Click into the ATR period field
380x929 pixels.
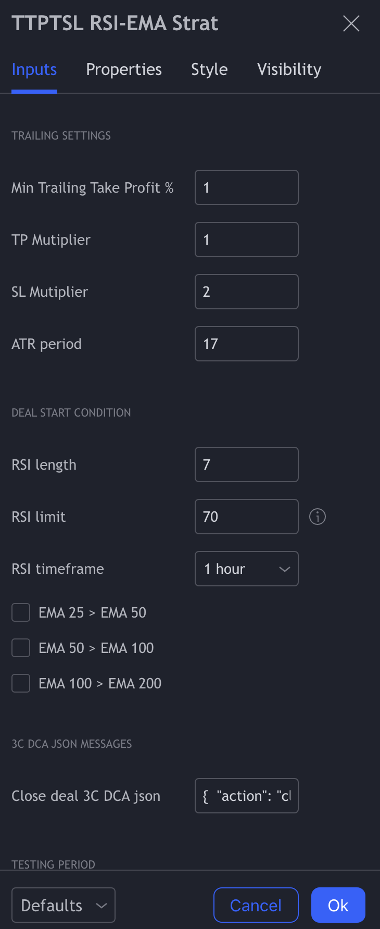pyautogui.click(x=246, y=344)
